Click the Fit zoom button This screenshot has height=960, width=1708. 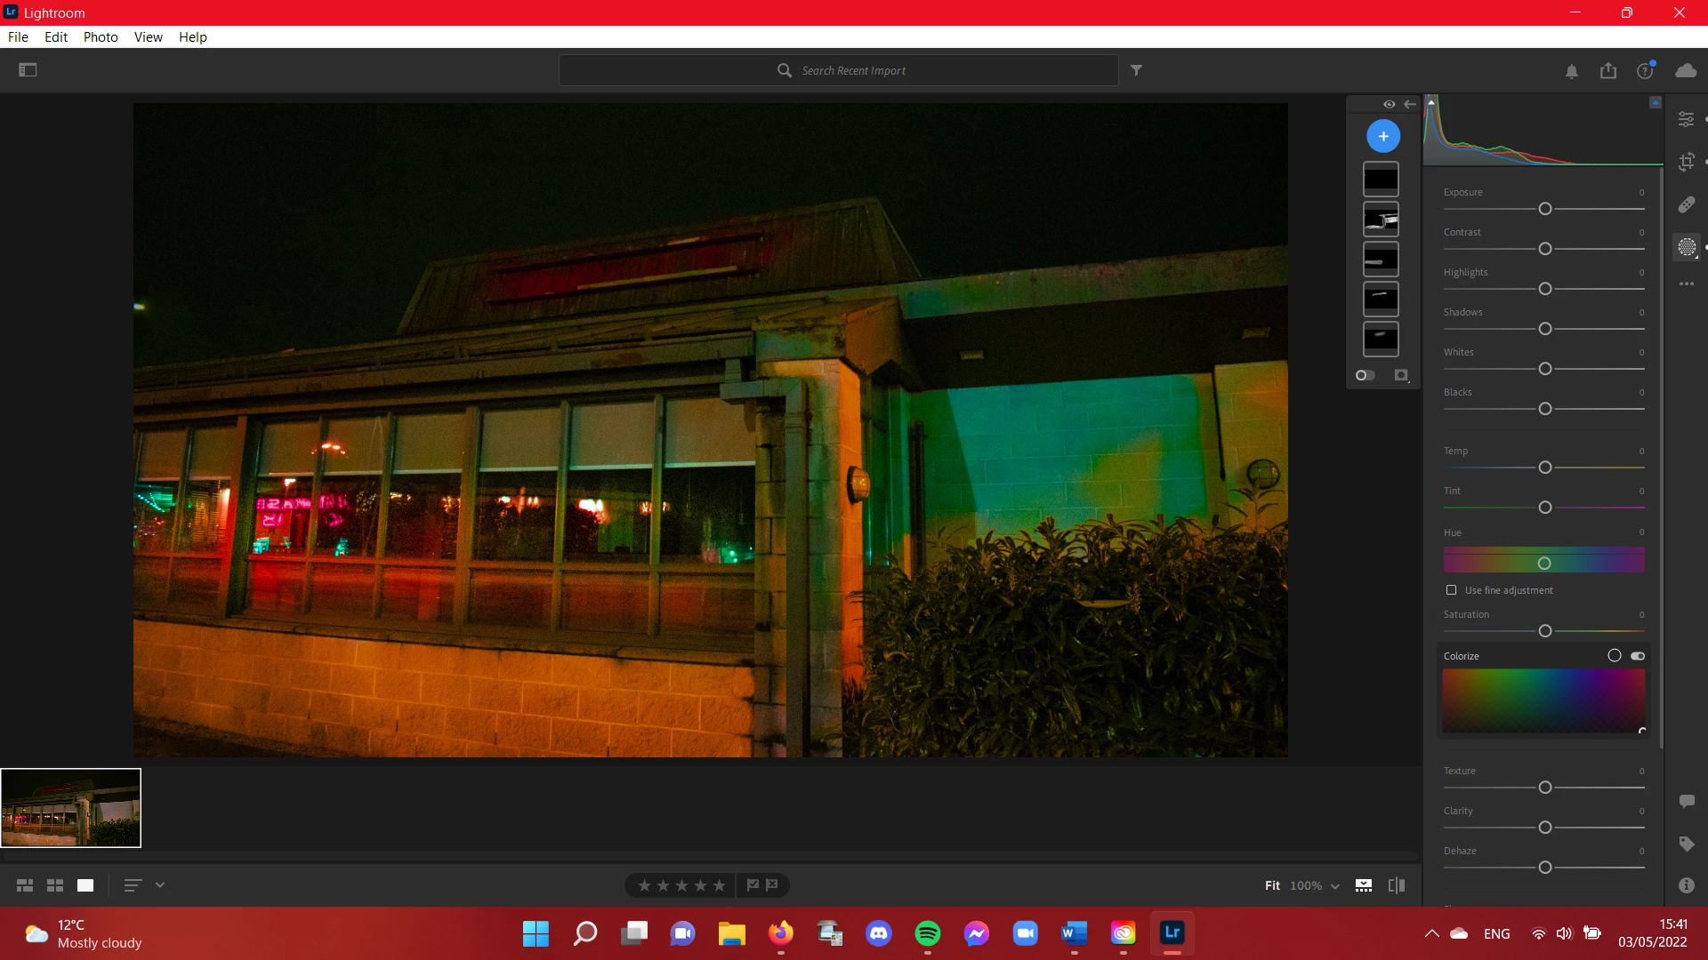(x=1272, y=885)
